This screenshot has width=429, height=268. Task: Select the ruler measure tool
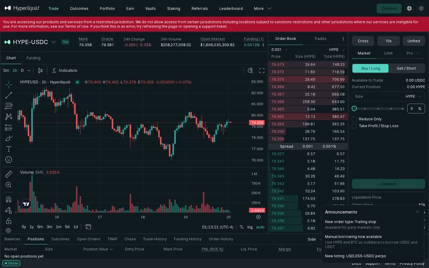click(9, 174)
